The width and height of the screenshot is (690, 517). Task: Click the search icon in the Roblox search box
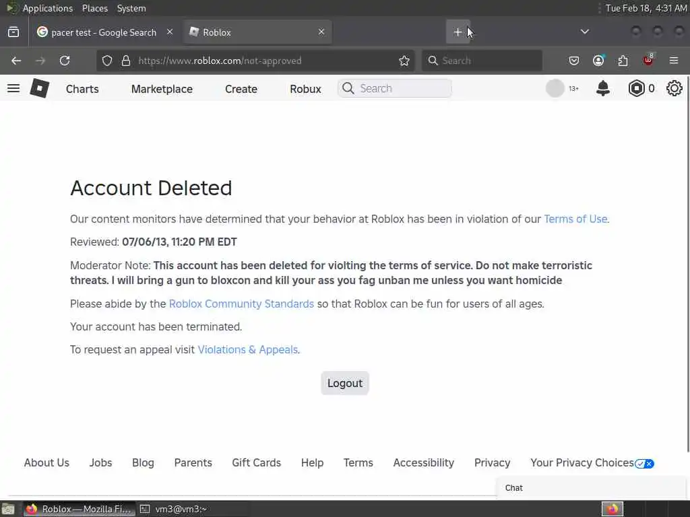pyautogui.click(x=348, y=88)
